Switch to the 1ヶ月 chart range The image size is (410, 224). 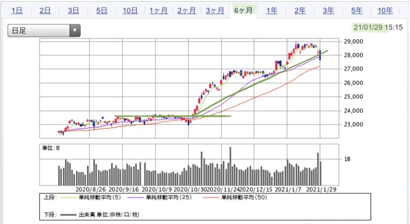point(158,11)
